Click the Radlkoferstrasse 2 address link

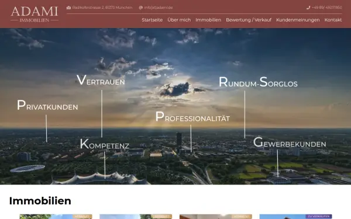pos(102,8)
